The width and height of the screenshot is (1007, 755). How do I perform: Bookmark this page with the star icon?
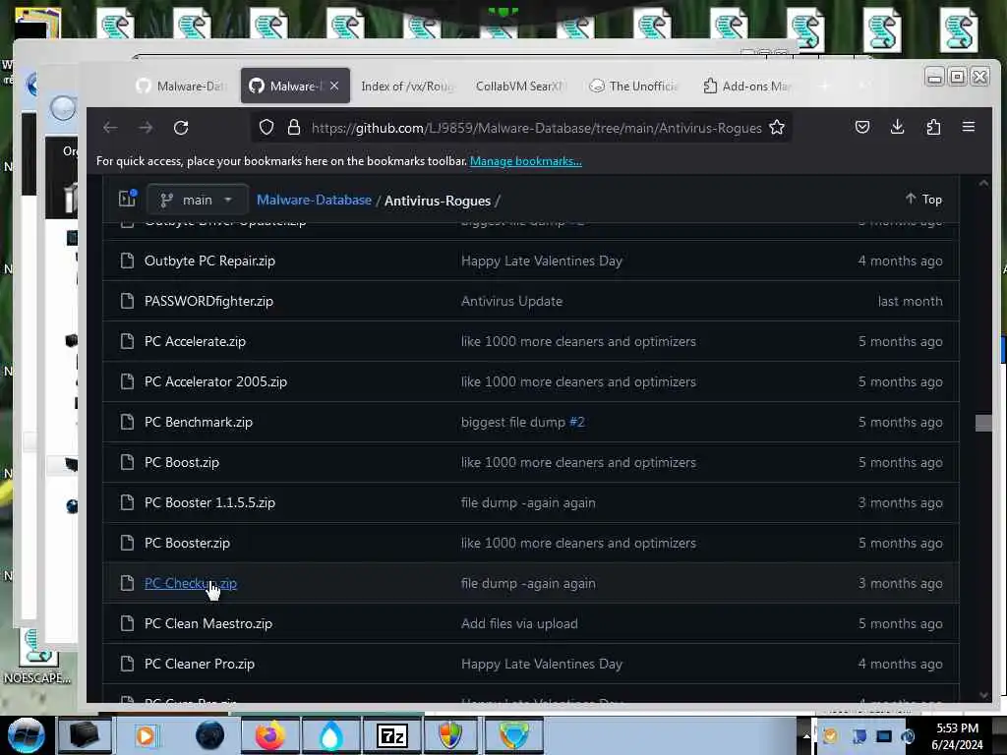777,128
